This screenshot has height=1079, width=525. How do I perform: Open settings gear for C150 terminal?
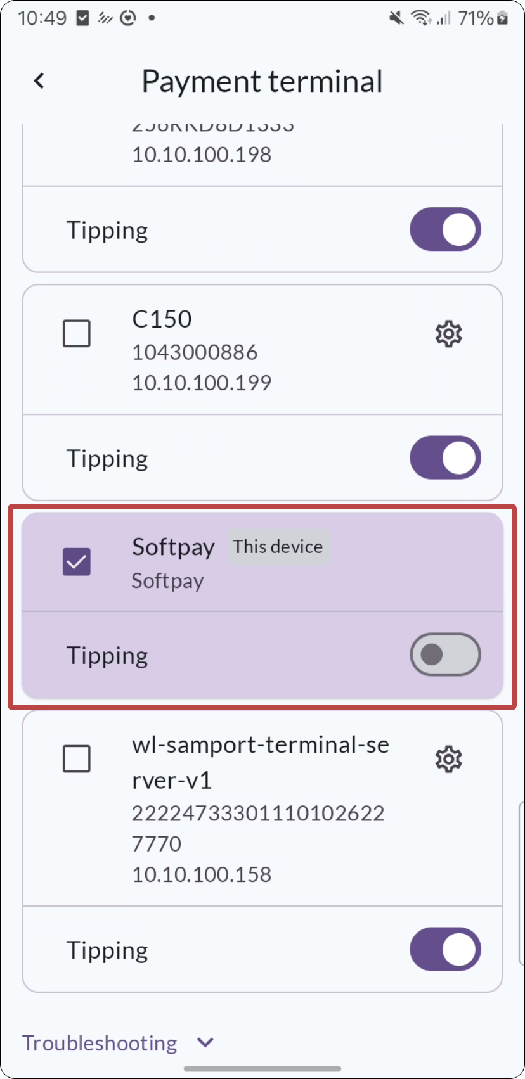click(448, 334)
